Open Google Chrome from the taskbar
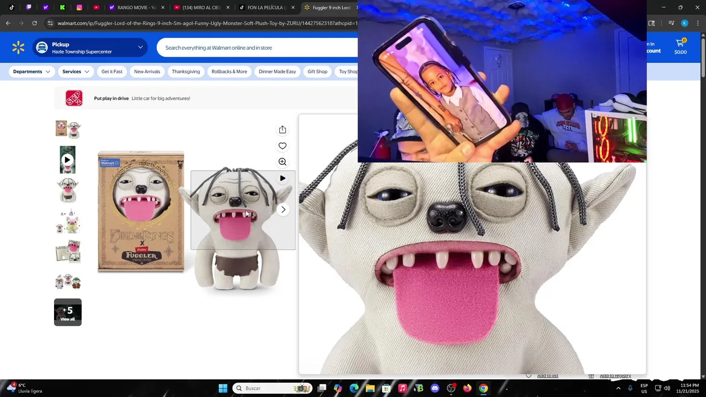Screen dimensions: 706x397 click(483, 388)
